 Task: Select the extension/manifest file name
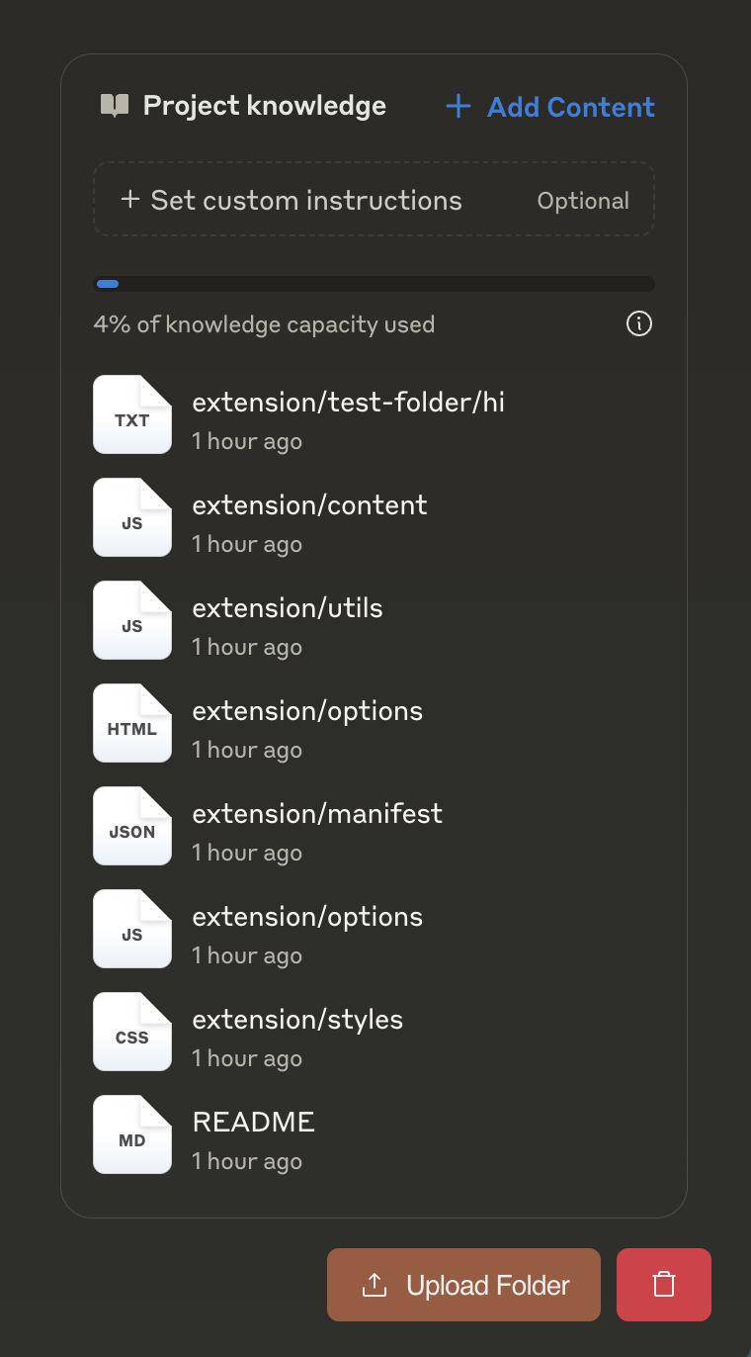(x=317, y=814)
